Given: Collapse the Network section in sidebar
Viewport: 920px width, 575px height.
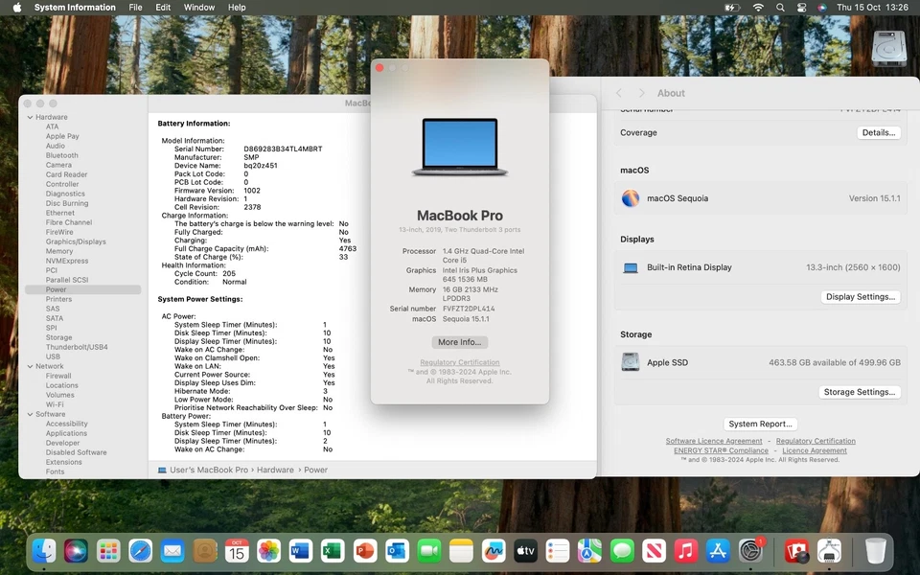Looking at the screenshot, I should [30, 366].
